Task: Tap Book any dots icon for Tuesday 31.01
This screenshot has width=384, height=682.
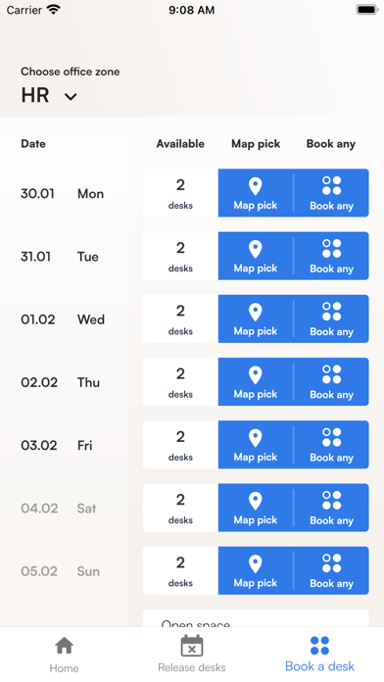Action: point(331,248)
